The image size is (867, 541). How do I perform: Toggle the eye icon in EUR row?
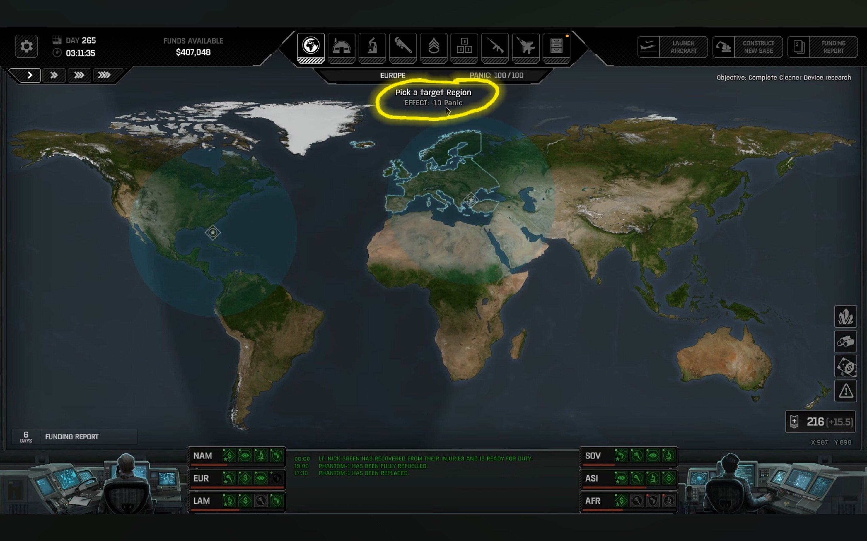coord(261,478)
